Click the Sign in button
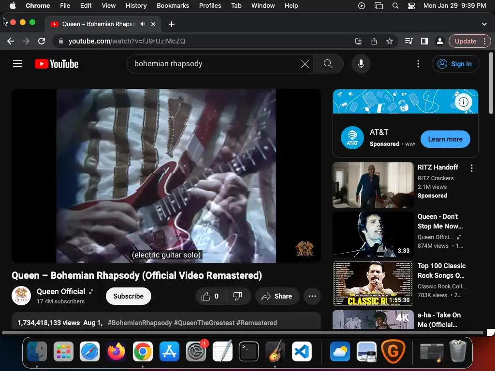495x371 pixels. coord(455,64)
